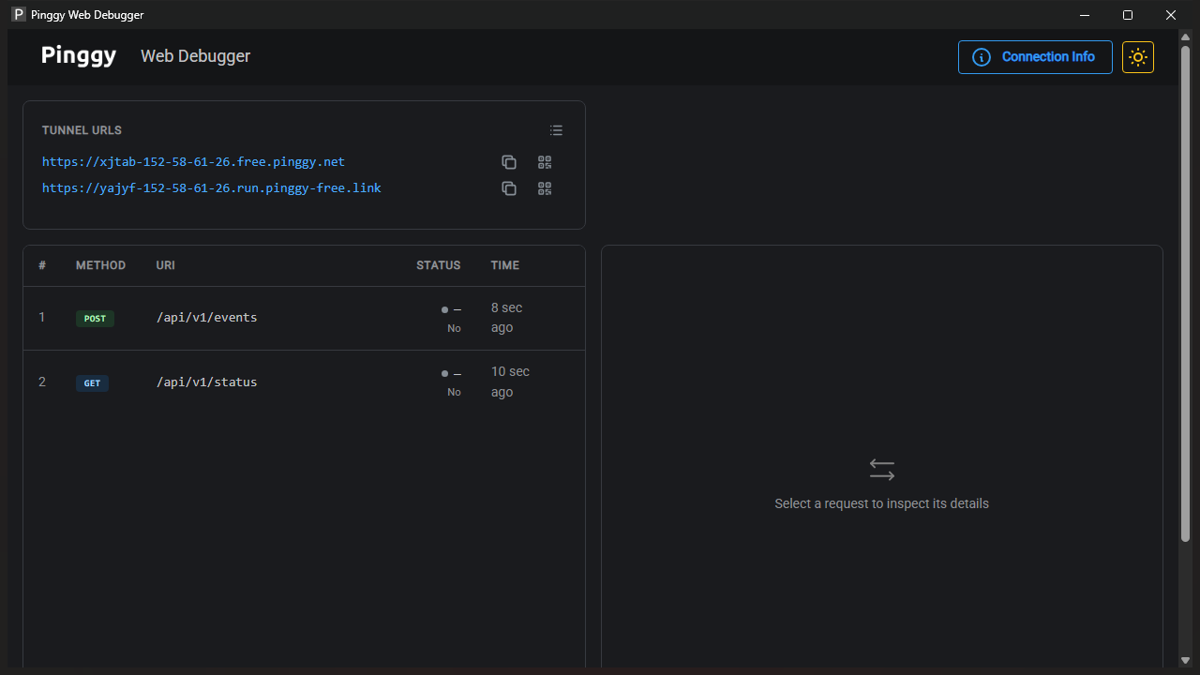1200x675 pixels.
Task: Select the /api/v1/status request
Action: tap(304, 382)
